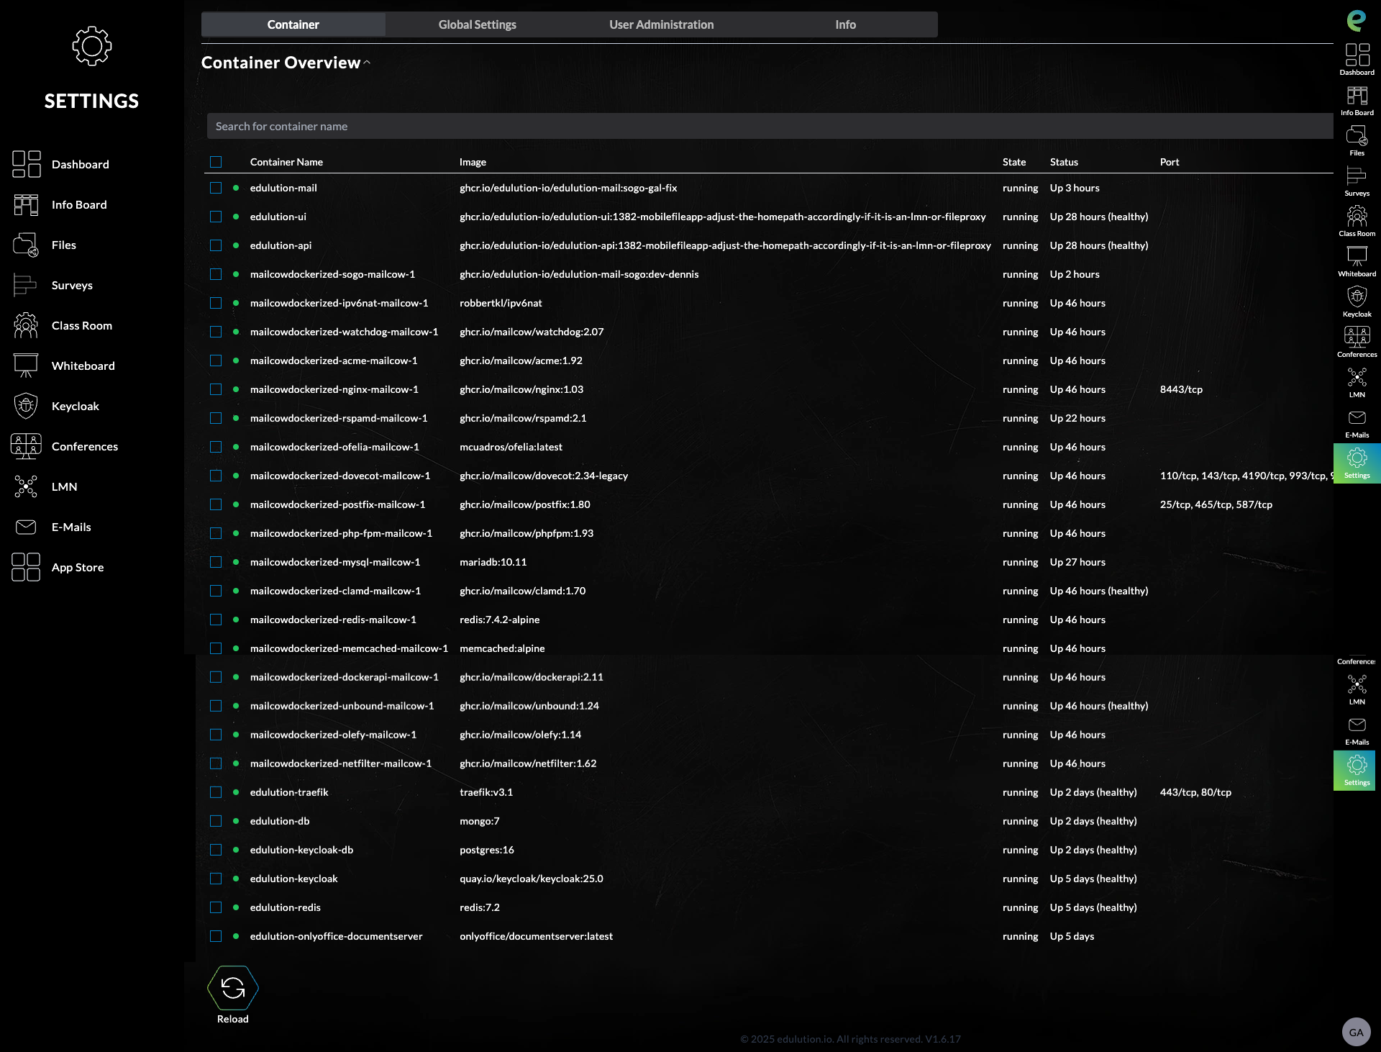This screenshot has height=1052, width=1381.
Task: Open the User Administration tab
Action: [x=661, y=24]
